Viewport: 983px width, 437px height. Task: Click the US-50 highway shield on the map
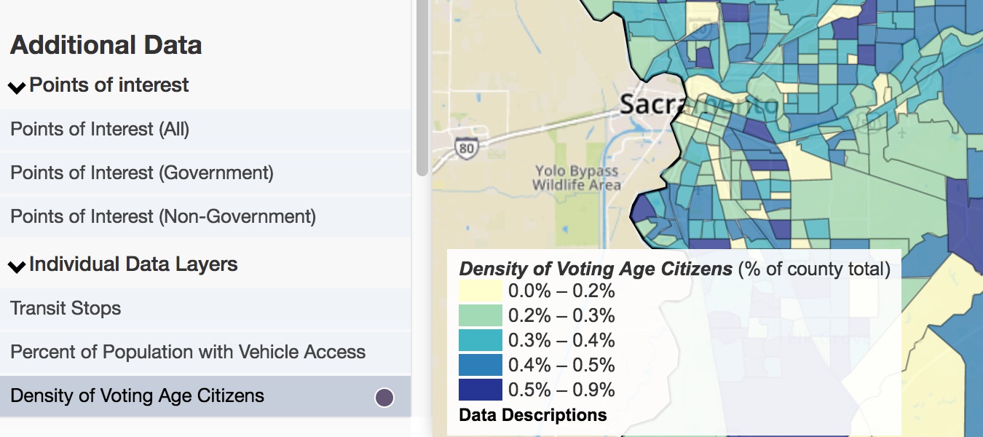click(869, 121)
